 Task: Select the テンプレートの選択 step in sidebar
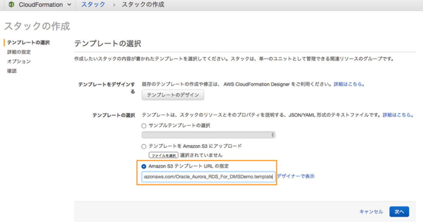coord(28,43)
